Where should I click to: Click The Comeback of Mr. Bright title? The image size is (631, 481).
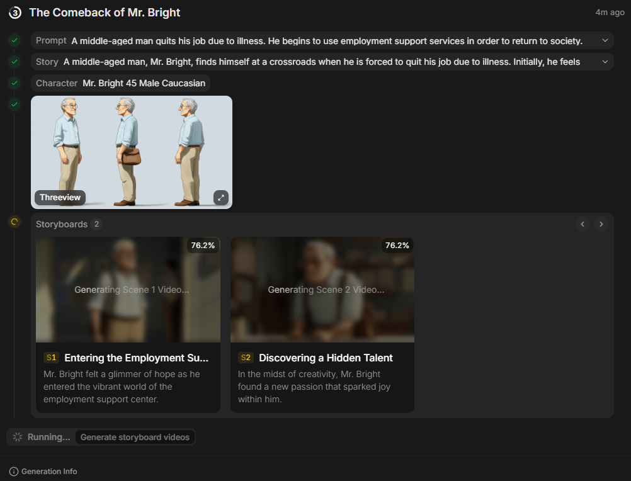click(105, 13)
